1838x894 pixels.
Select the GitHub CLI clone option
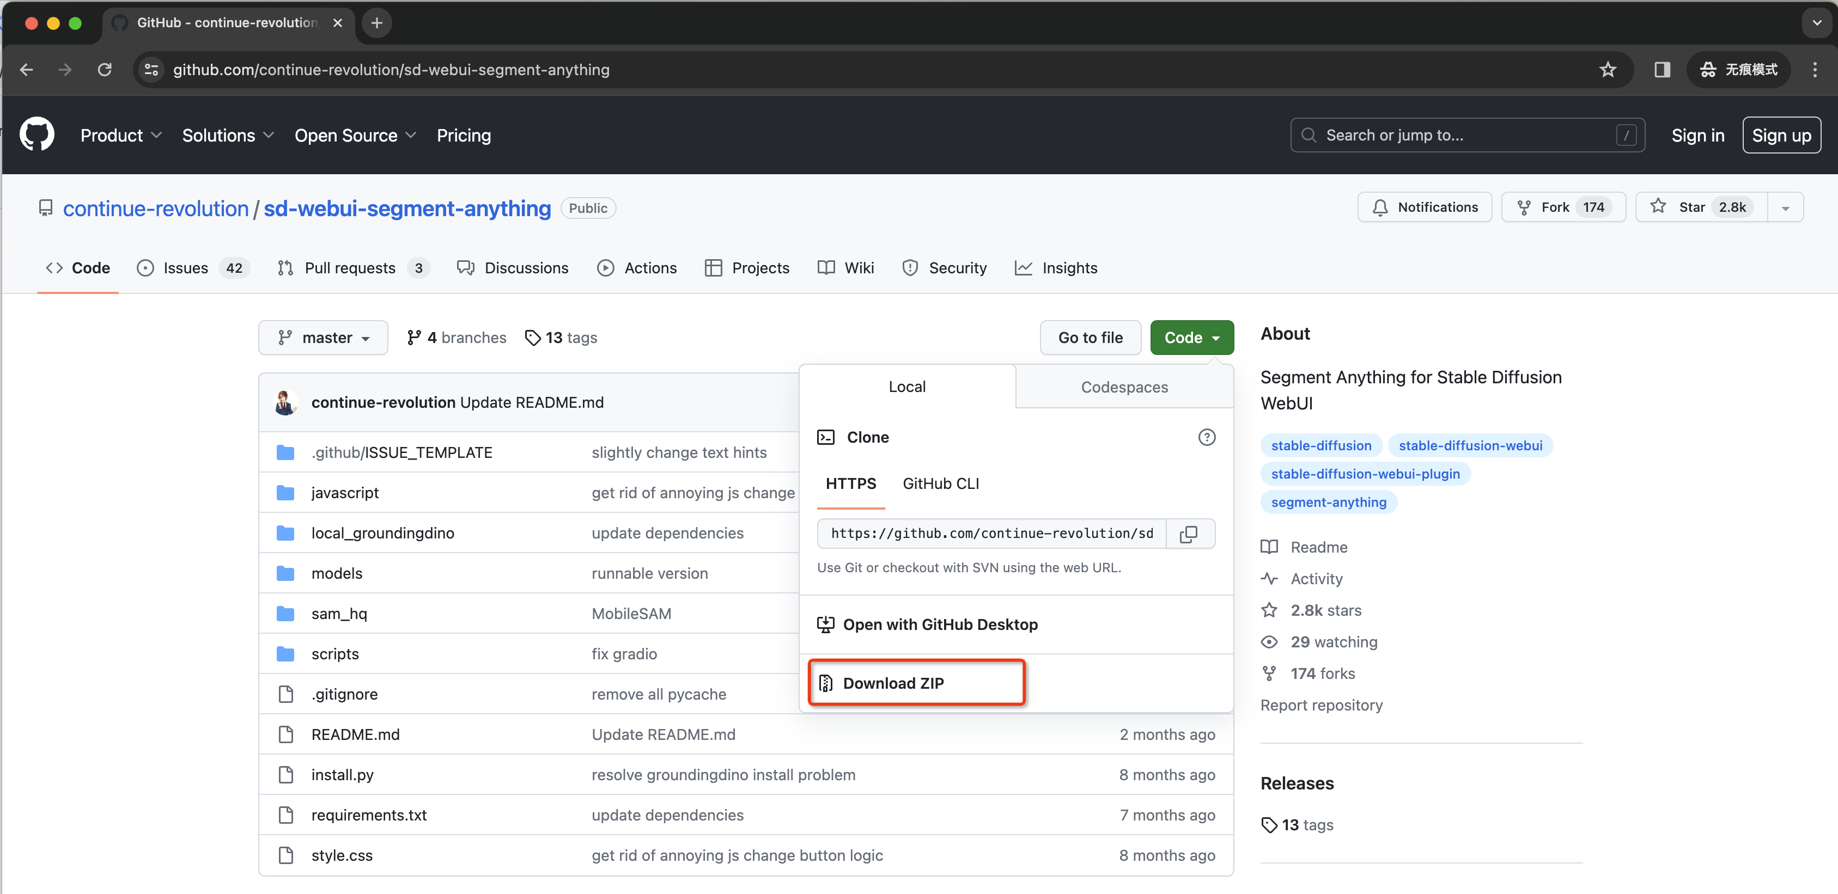point(940,483)
